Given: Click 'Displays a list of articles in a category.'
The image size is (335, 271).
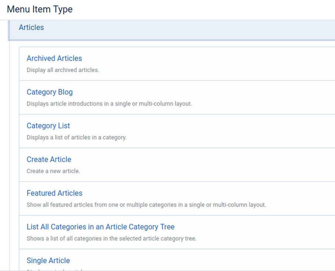Looking at the screenshot, I should 76,138.
